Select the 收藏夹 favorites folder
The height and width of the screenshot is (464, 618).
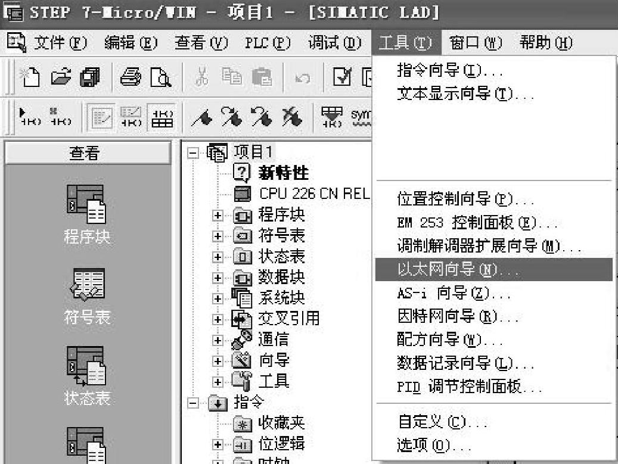tap(281, 423)
